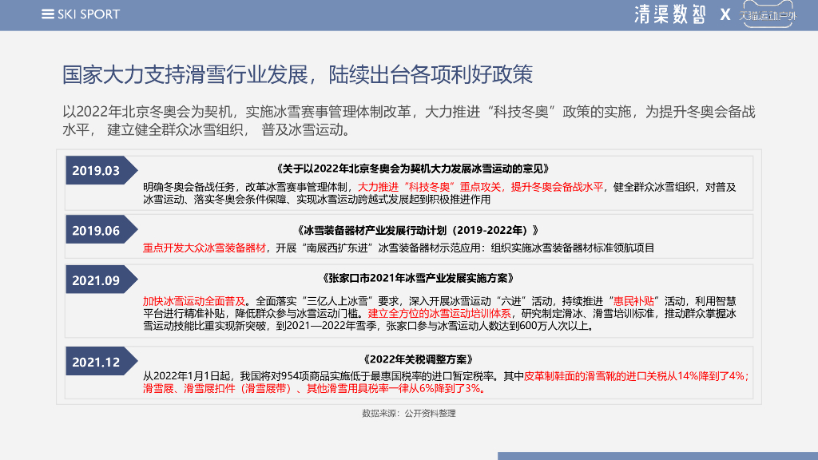Image resolution: width=818 pixels, height=460 pixels.
Task: Select the 2019.06 date arrow marker
Action: pos(101,229)
